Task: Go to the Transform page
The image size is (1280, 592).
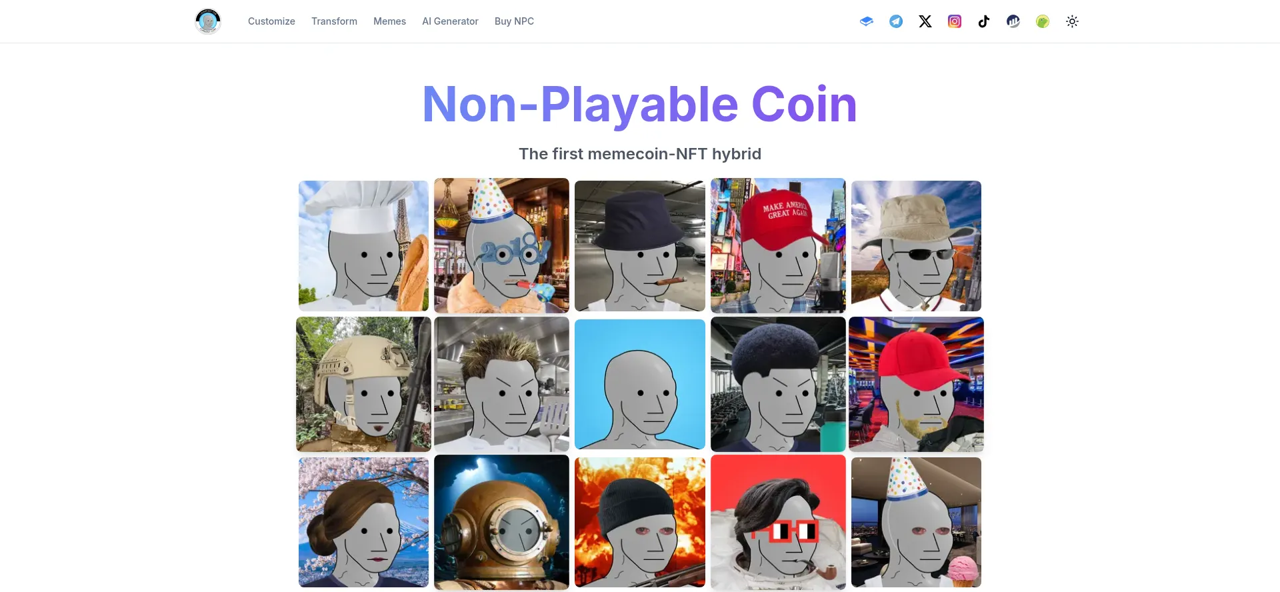Action: [x=334, y=21]
